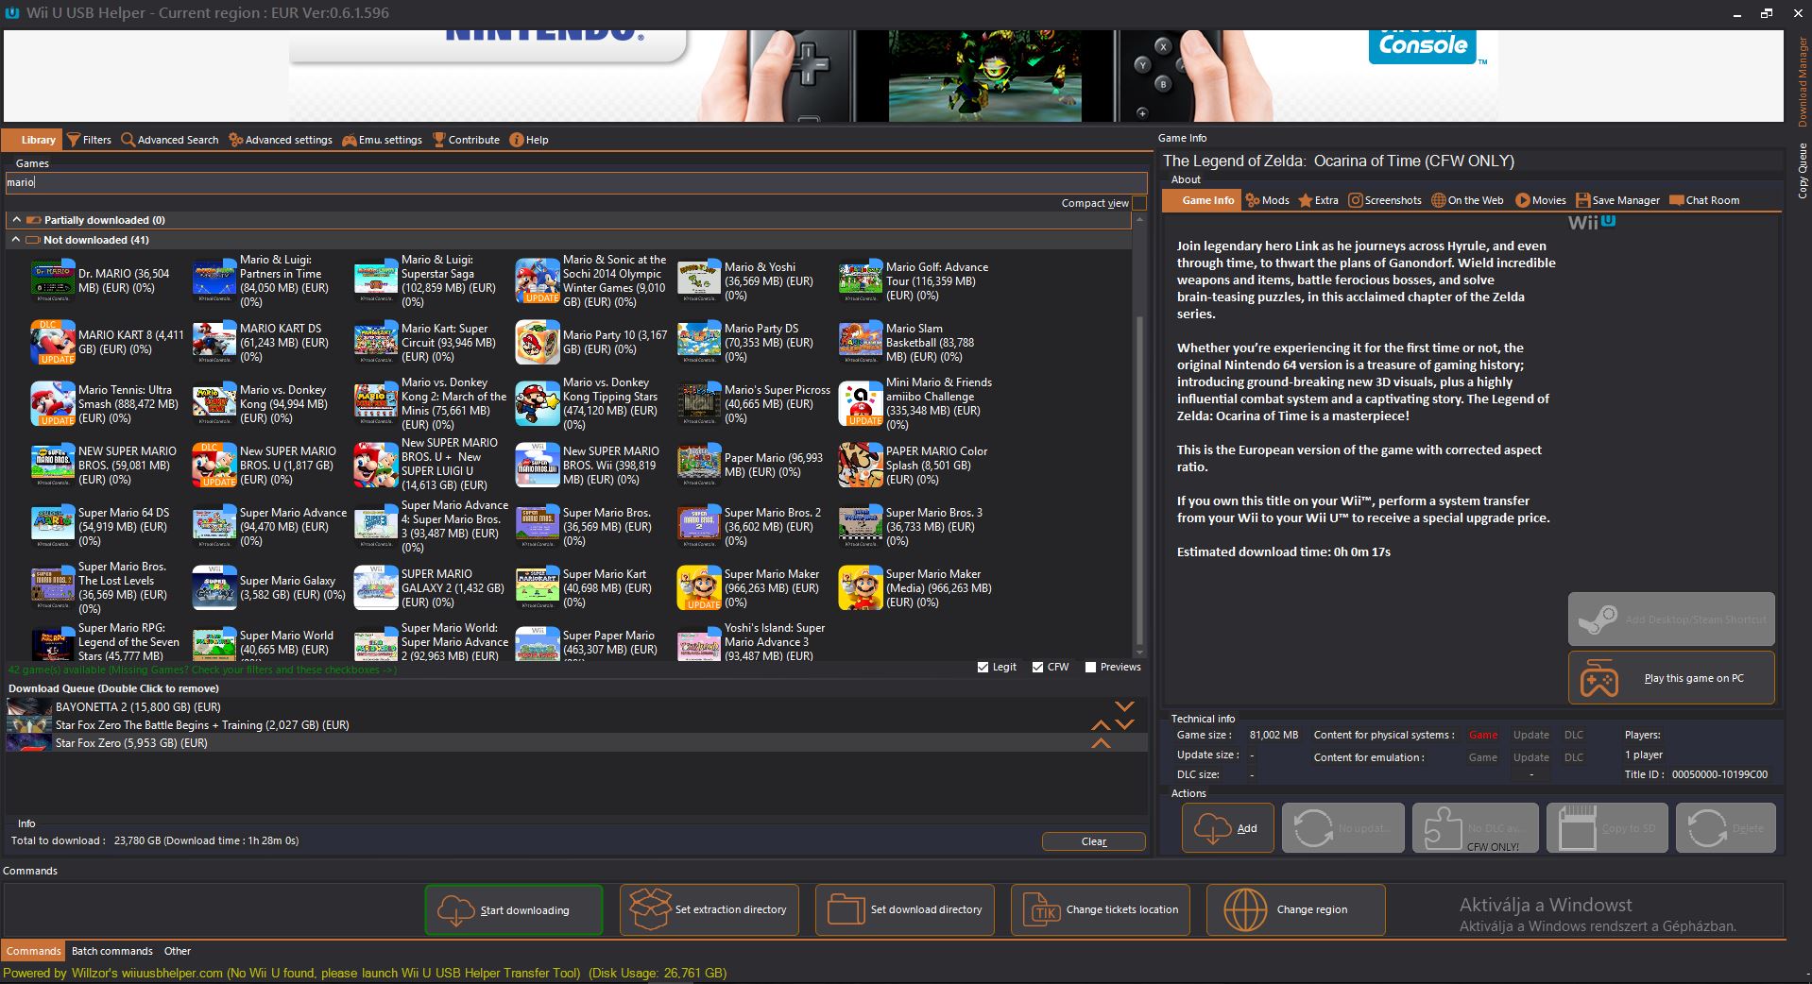Select MARIO KART 8 game icon
Image resolution: width=1812 pixels, height=984 pixels.
(x=53, y=342)
